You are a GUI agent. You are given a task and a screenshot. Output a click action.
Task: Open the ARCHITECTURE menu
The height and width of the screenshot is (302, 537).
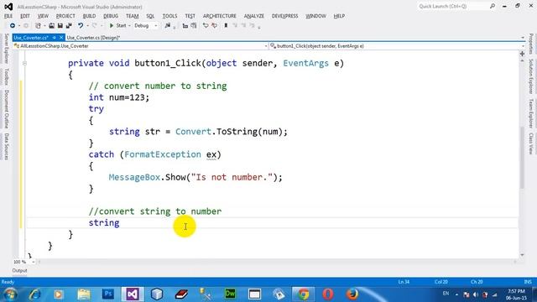[x=220, y=16]
